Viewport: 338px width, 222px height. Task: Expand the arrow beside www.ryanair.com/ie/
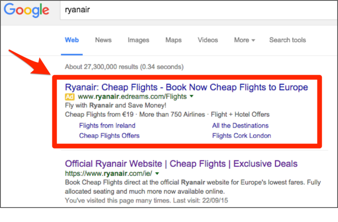click(157, 173)
